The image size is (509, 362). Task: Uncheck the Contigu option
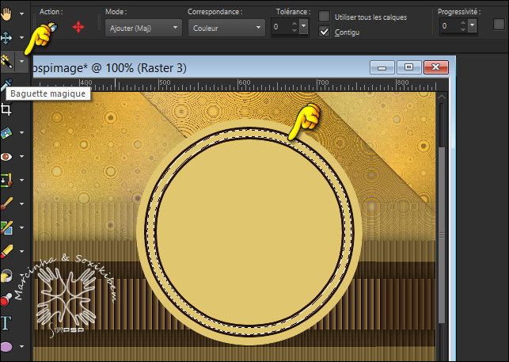point(325,32)
